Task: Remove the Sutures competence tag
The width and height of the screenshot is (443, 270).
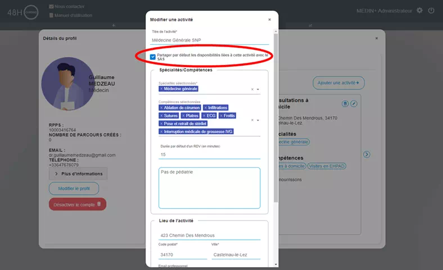Action: 161,116
